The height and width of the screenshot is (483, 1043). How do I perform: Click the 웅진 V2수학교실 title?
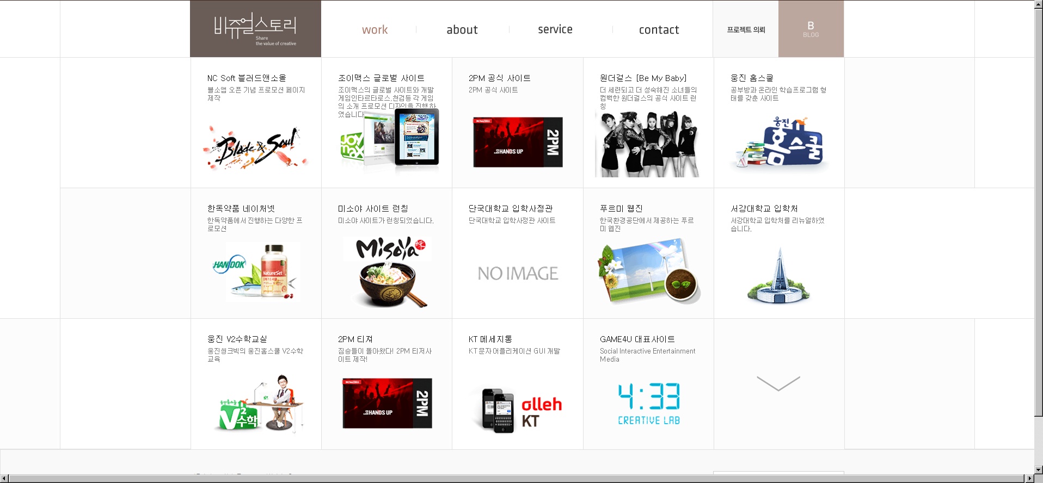pyautogui.click(x=237, y=339)
